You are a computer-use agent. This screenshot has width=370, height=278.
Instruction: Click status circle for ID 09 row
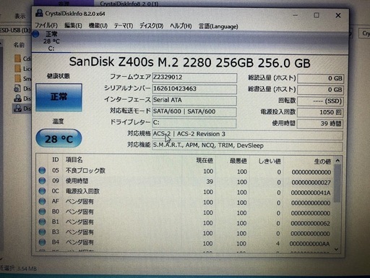point(42,180)
